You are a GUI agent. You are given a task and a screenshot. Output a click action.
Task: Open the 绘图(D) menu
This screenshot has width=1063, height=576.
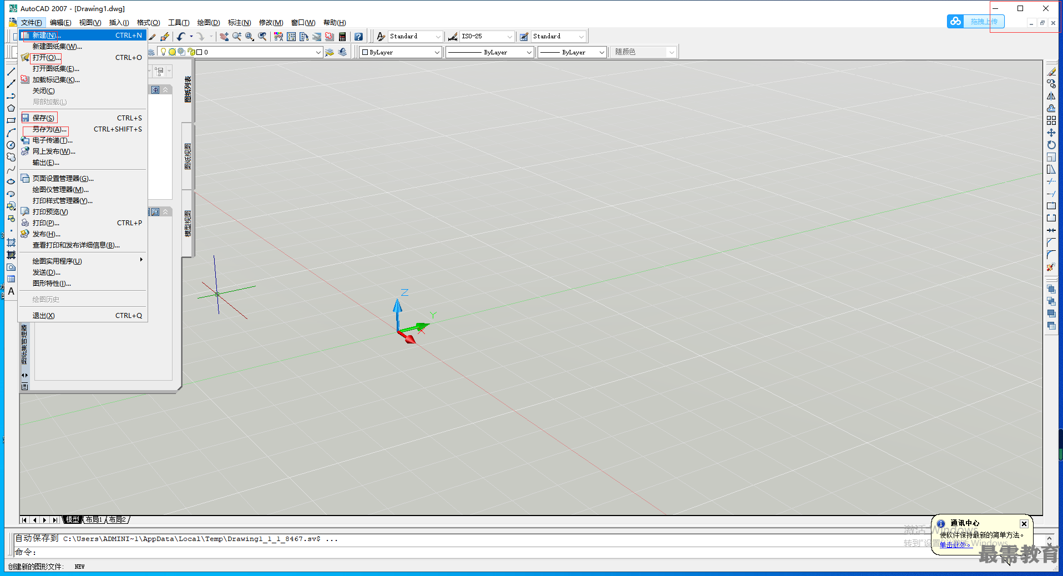pyautogui.click(x=209, y=23)
